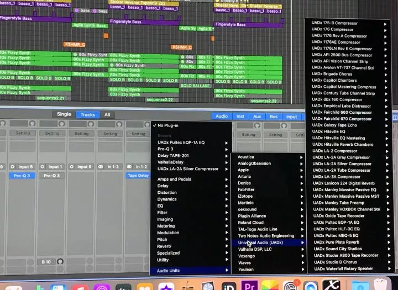This screenshot has width=398, height=290.
Task: Open the Input 9 input slot
Action: 84,167
